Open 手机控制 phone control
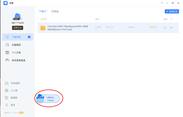183x117 pixels. (15, 83)
